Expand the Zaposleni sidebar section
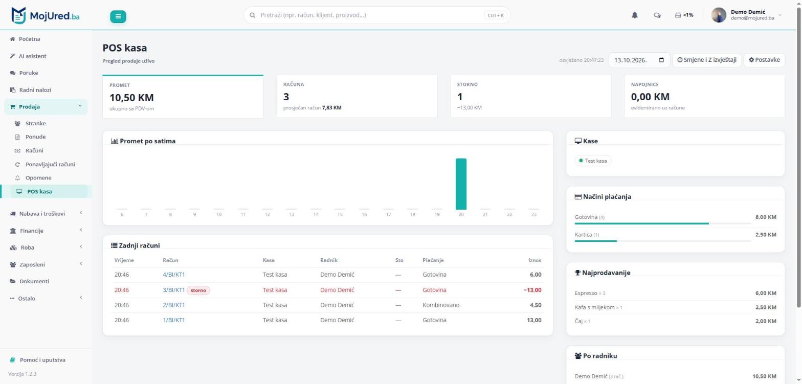Image resolution: width=802 pixels, height=384 pixels. coord(46,264)
